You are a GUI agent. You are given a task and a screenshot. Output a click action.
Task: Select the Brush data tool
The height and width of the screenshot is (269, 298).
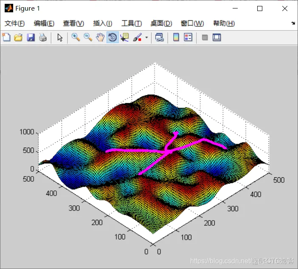(x=137, y=37)
